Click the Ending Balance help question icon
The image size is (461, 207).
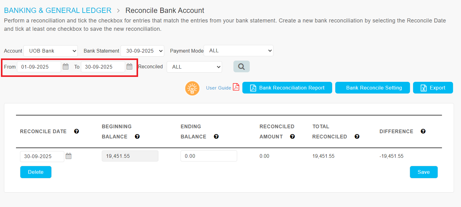216,137
